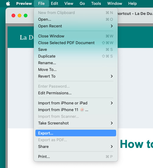Choose Open... from File menu
This screenshot has width=153, height=168.
click(76, 19)
